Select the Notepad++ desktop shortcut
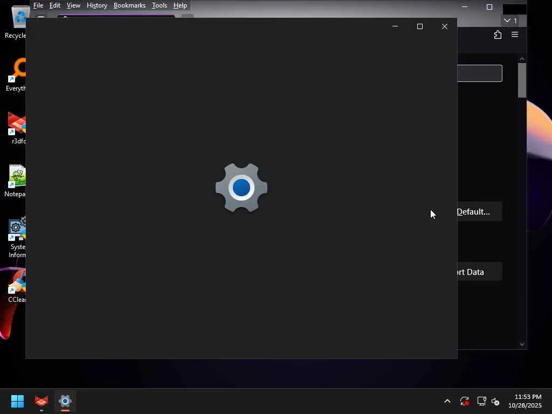 15,180
